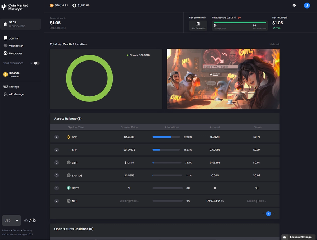Sort by Amount column header
The width and height of the screenshot is (317, 240).
tap(215, 127)
